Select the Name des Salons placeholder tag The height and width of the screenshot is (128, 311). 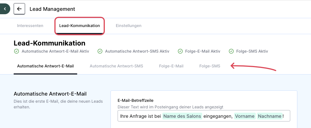coord(182,116)
